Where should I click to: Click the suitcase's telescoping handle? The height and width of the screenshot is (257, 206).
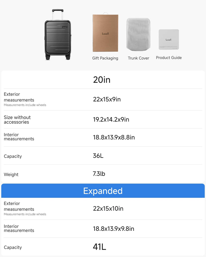pos(58,14)
